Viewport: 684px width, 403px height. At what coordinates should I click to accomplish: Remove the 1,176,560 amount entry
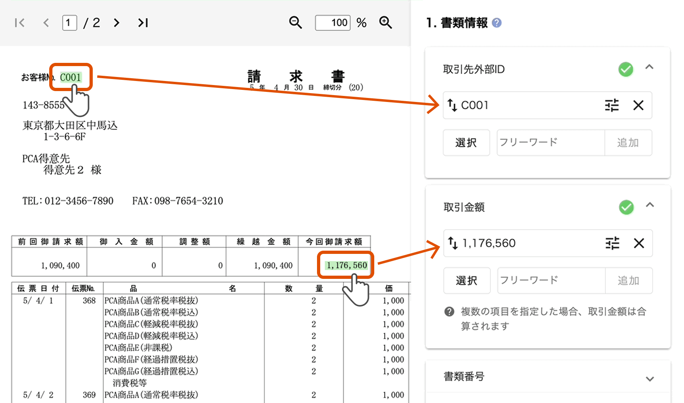[x=639, y=243]
